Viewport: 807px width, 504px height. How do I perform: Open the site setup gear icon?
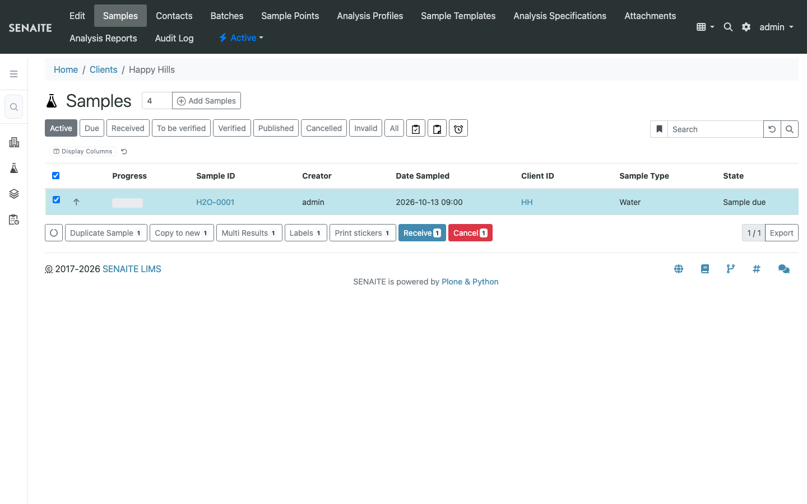(746, 27)
